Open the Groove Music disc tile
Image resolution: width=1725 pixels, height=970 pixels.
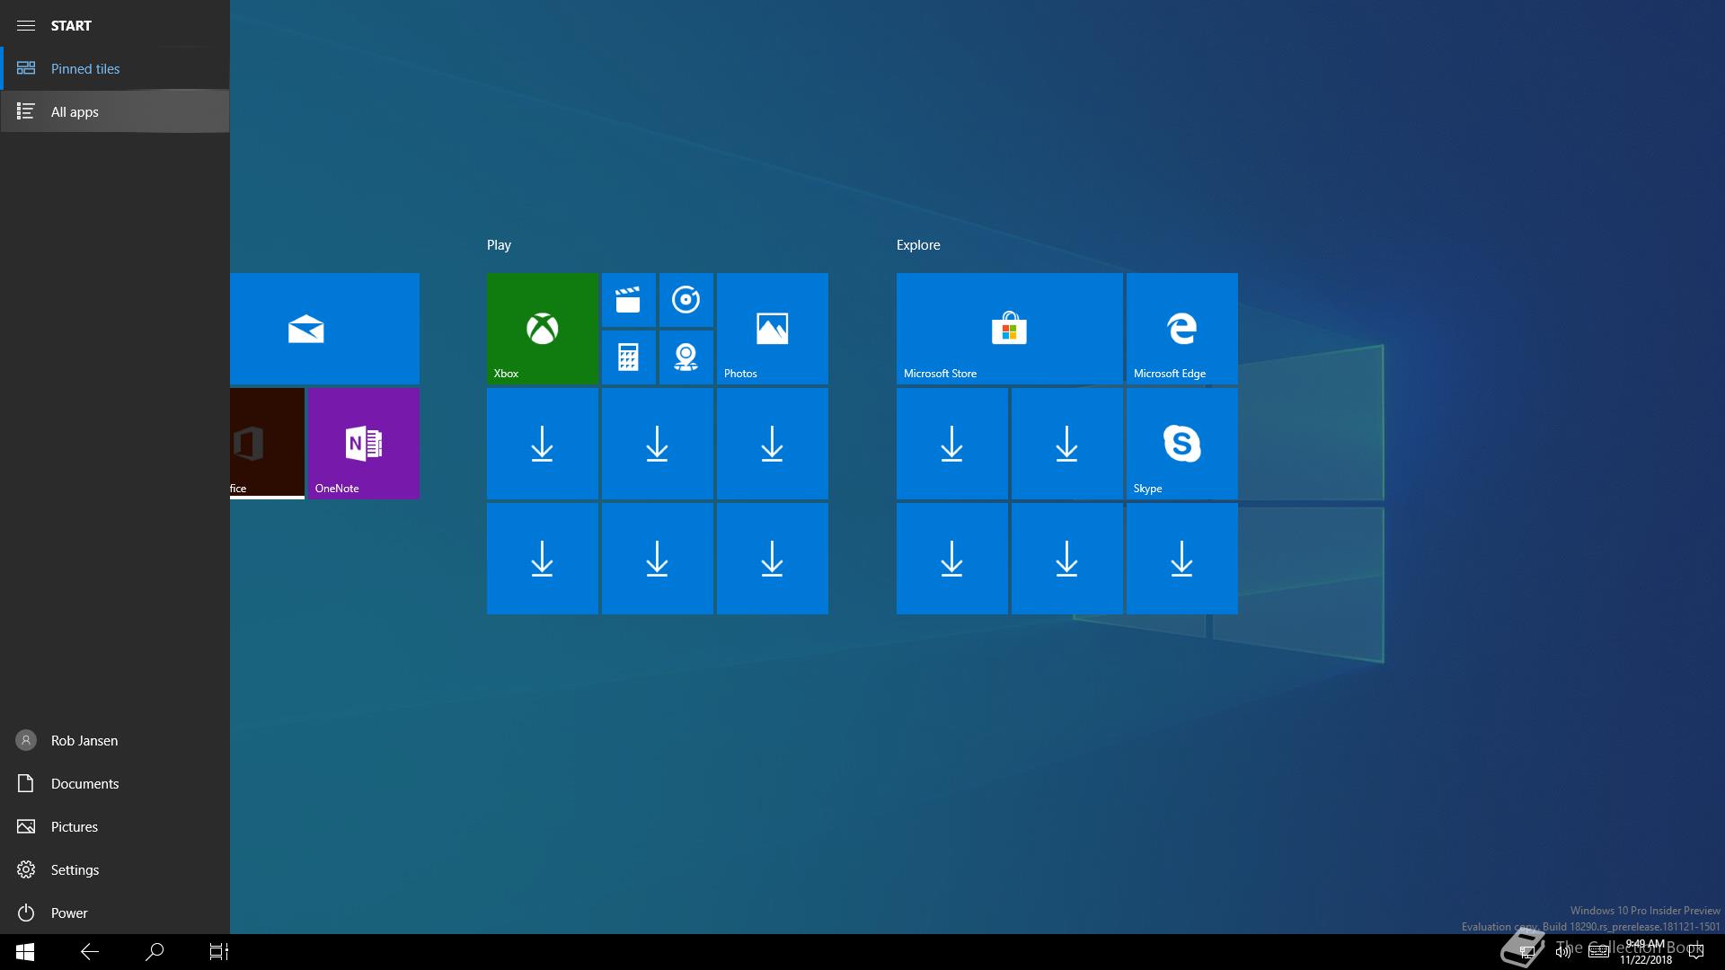click(686, 300)
